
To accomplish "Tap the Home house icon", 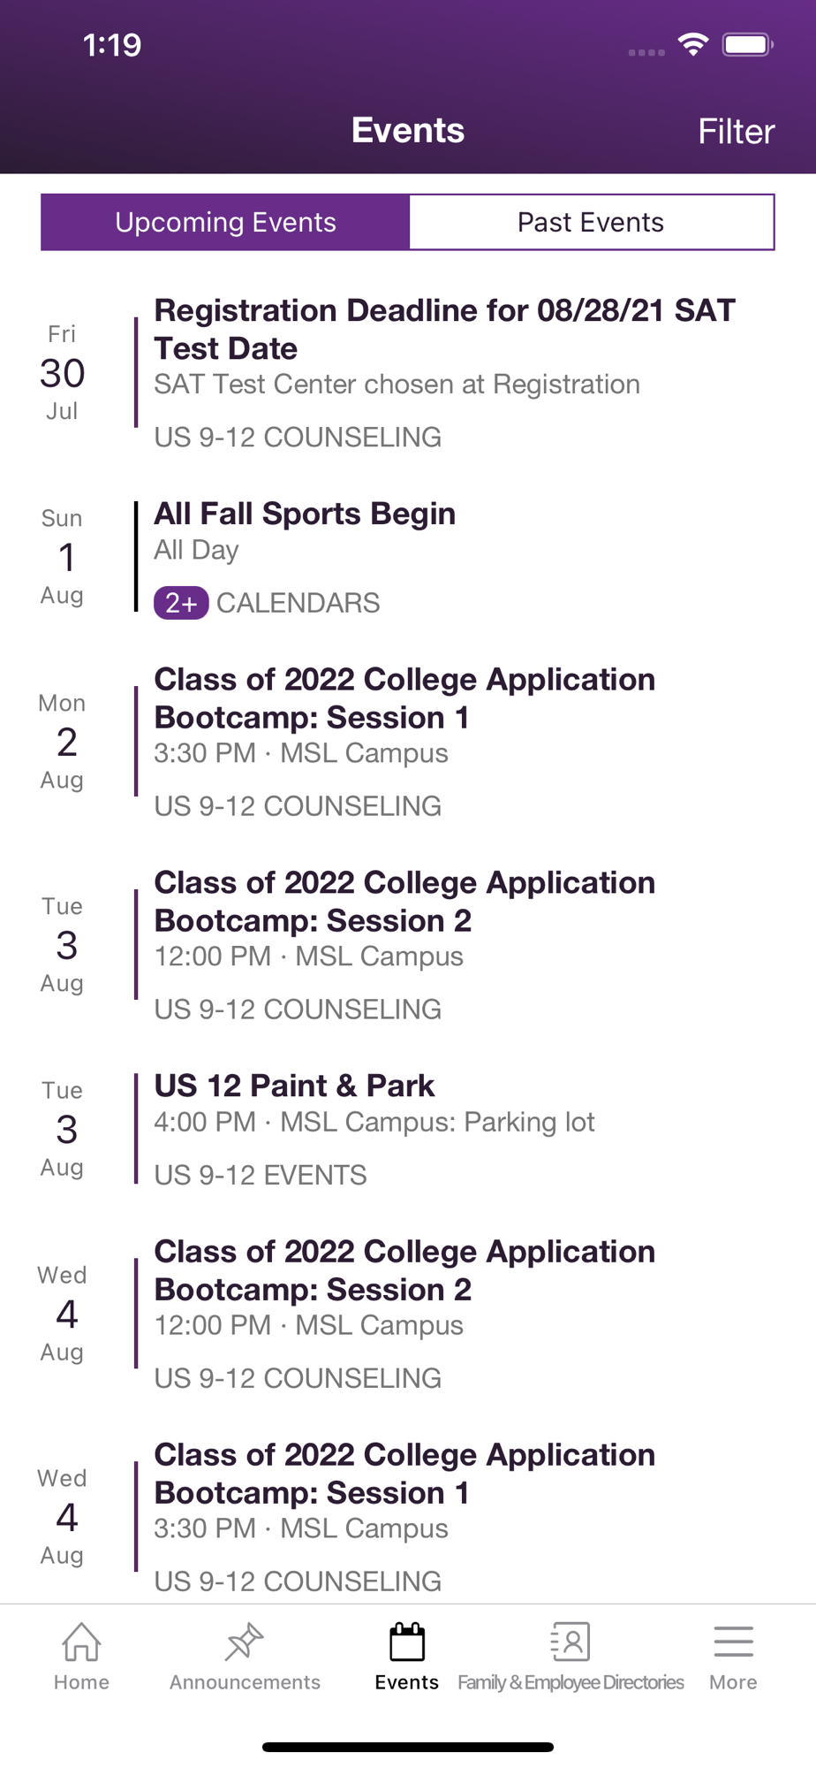I will (x=81, y=1642).
